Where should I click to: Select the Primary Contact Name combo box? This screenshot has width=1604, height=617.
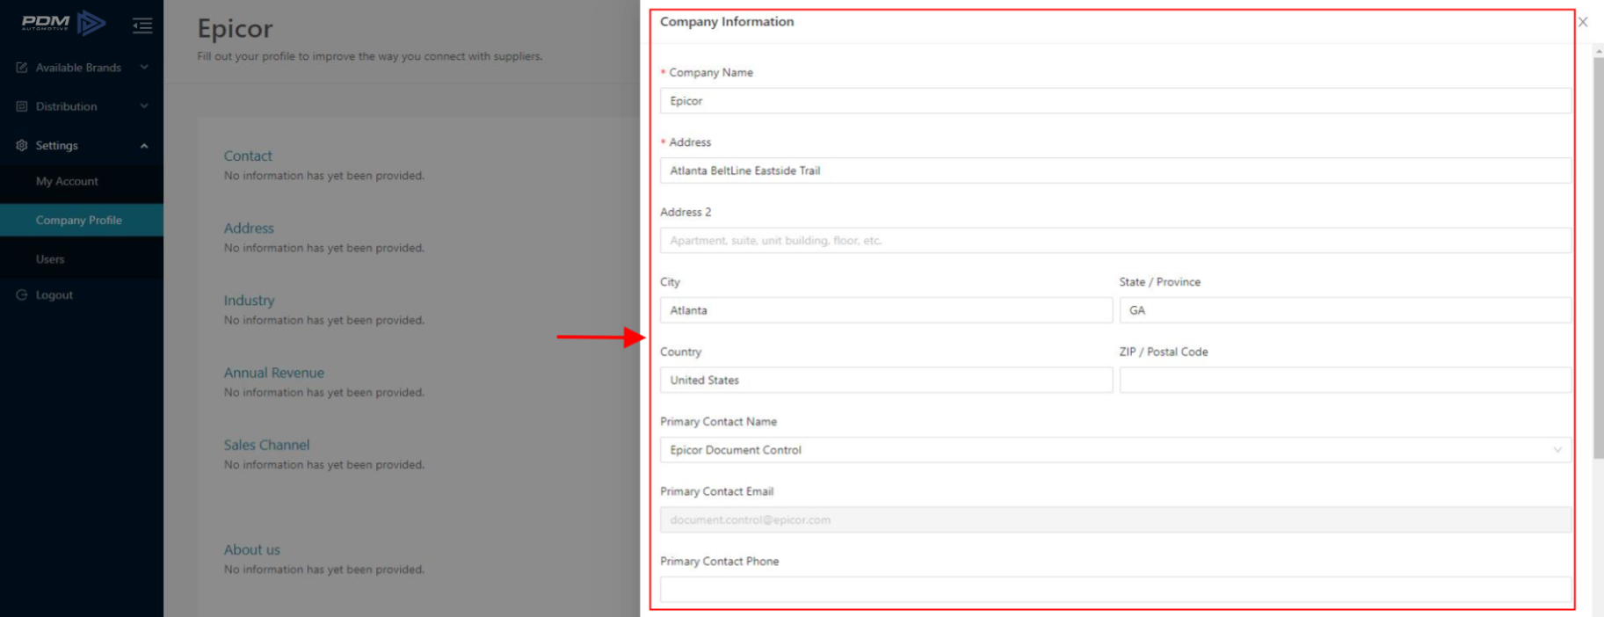tap(1115, 450)
